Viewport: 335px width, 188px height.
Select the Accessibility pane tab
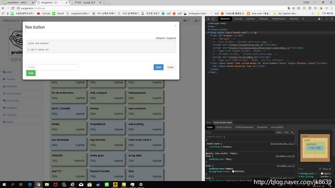click(277, 127)
